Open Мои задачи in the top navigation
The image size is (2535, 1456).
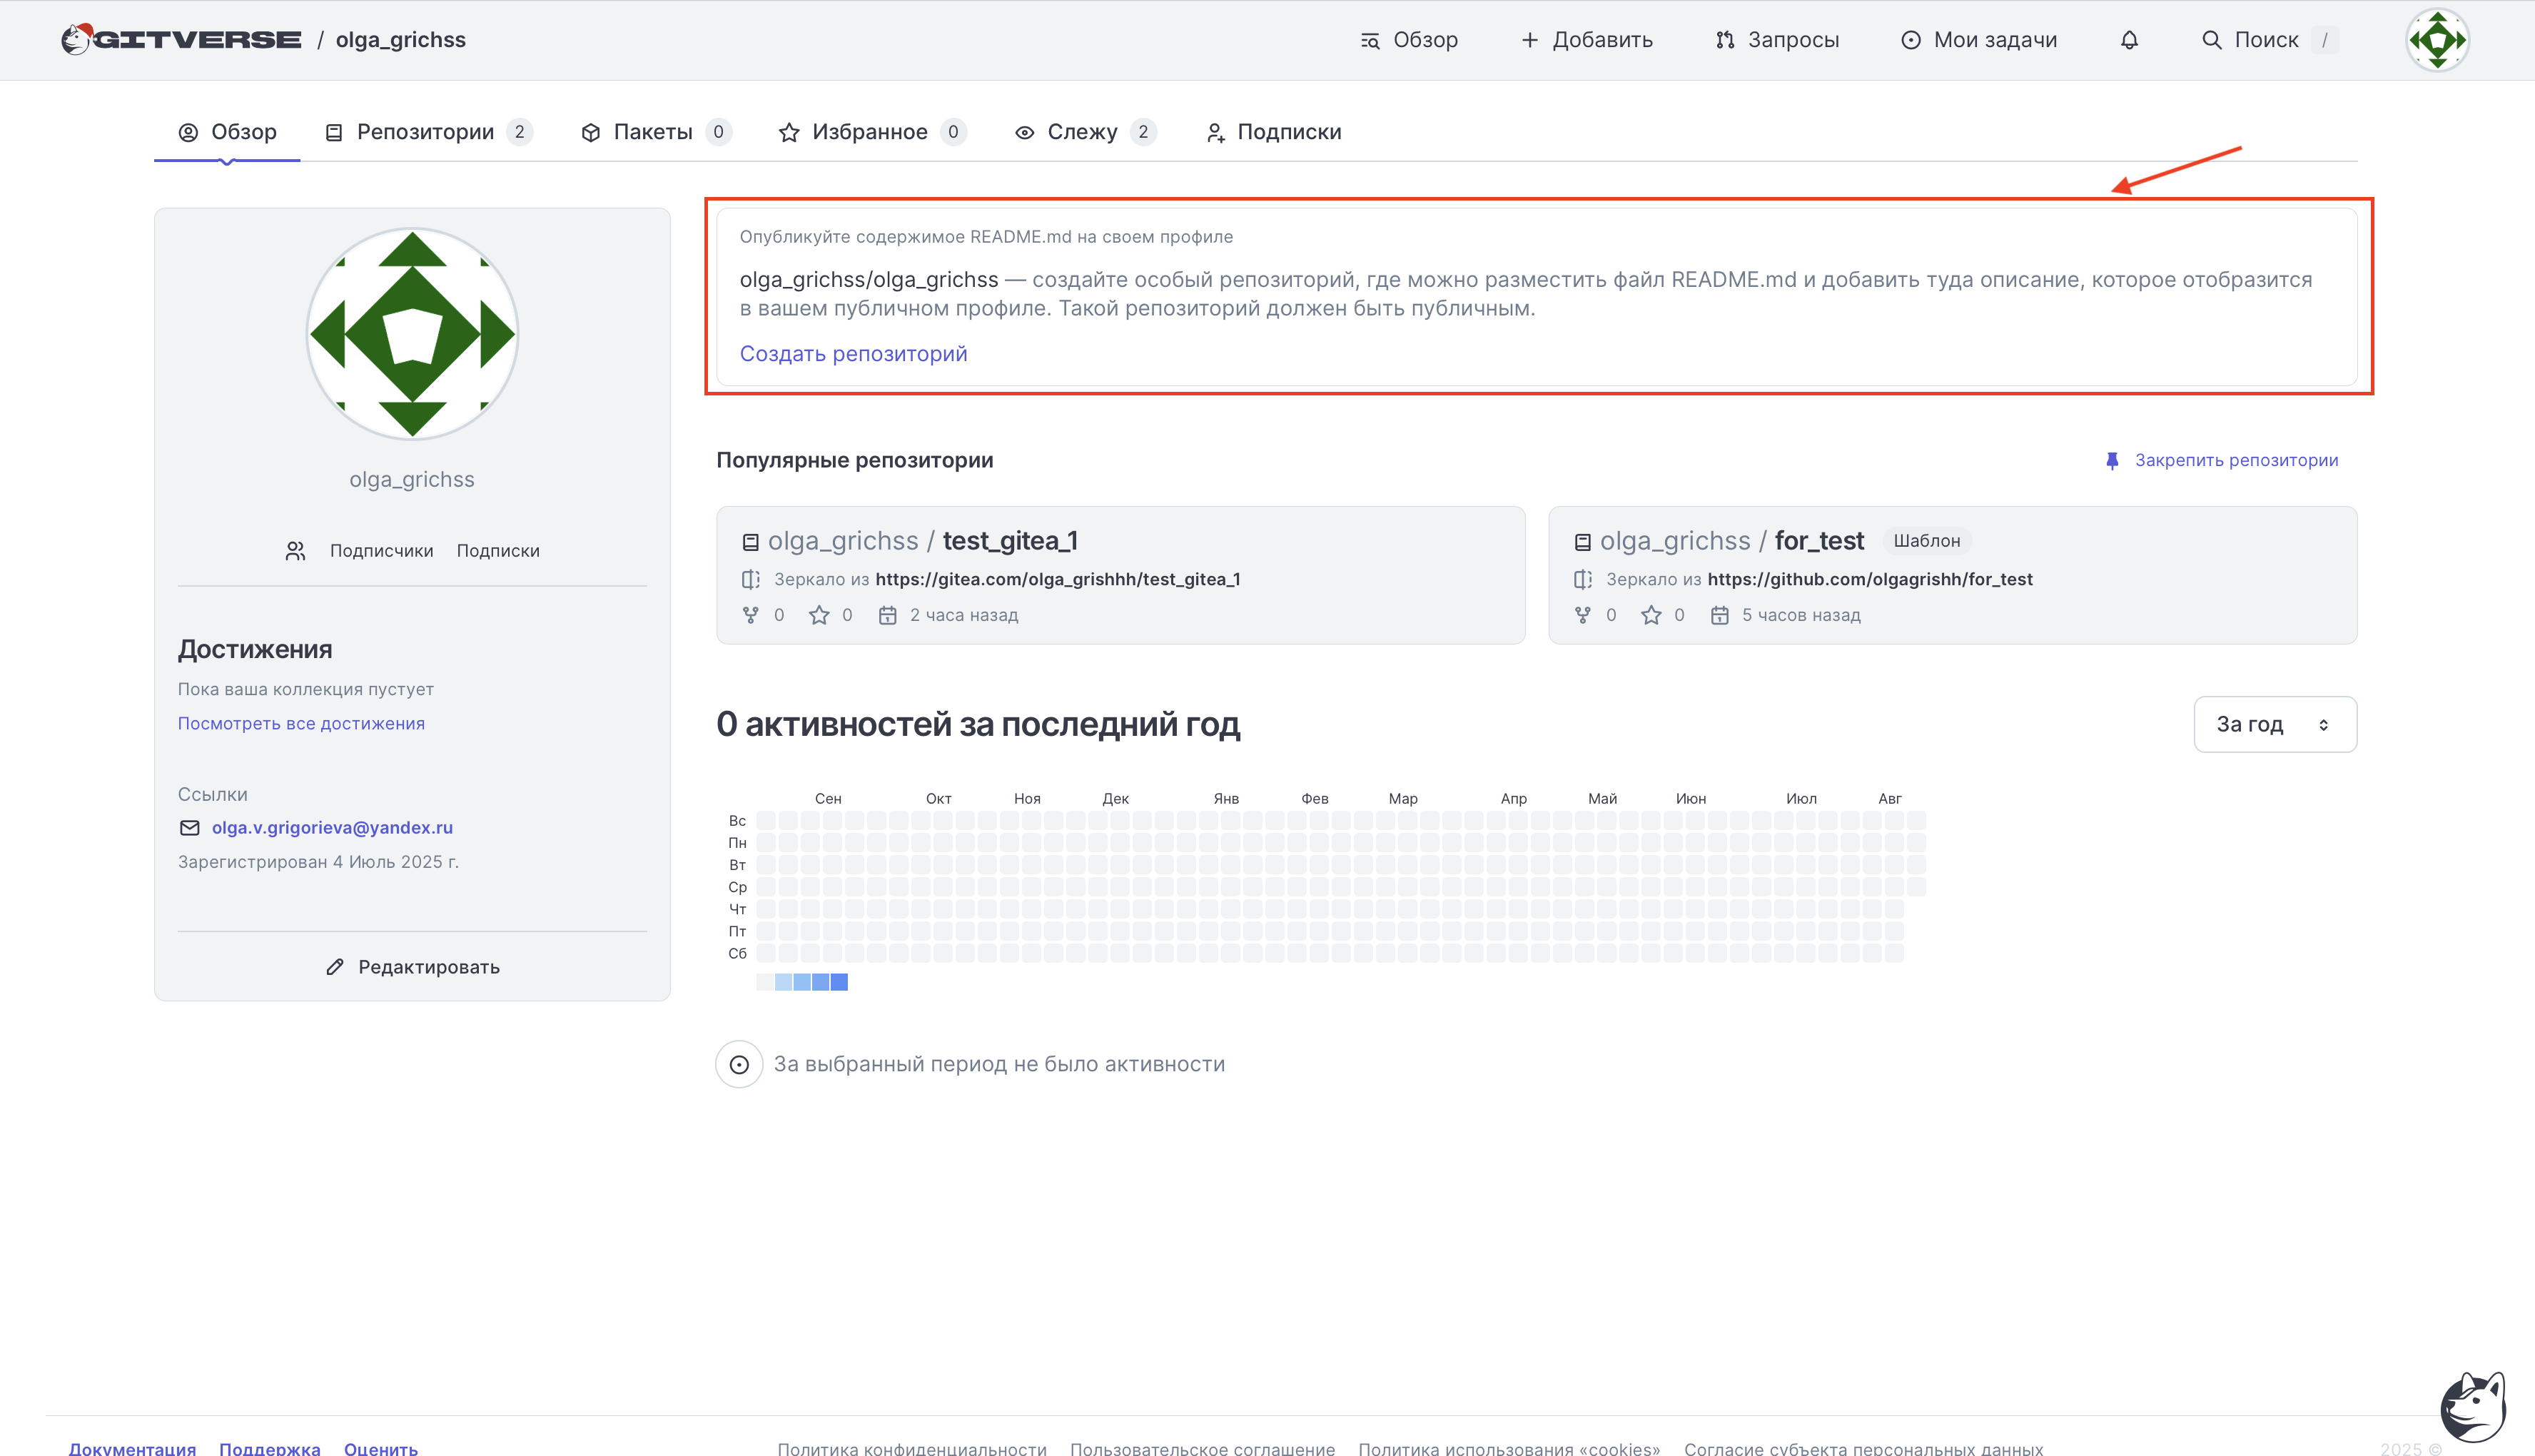pos(1978,40)
